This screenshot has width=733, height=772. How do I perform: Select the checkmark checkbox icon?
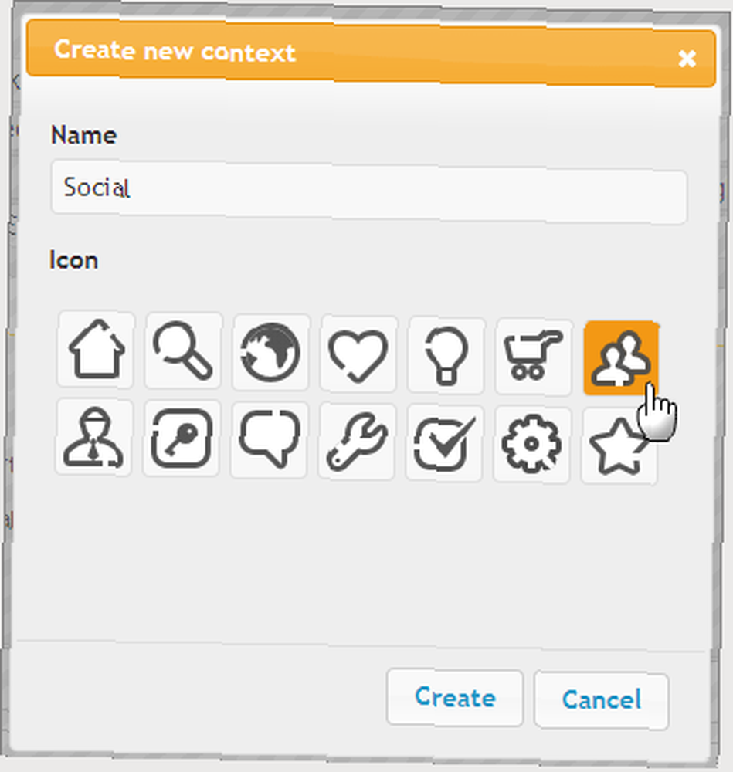[x=444, y=444]
